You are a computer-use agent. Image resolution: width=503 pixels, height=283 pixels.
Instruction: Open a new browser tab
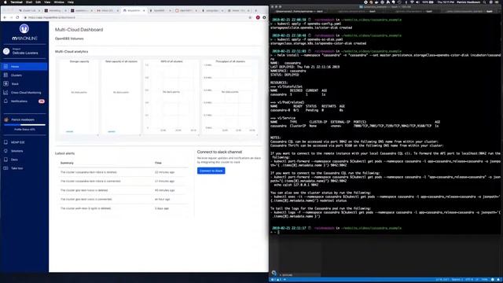tap(255, 10)
